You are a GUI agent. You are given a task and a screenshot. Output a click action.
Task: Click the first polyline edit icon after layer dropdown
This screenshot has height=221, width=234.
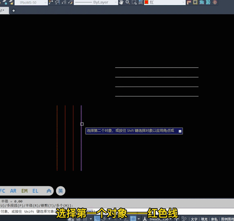click(x=51, y=2)
